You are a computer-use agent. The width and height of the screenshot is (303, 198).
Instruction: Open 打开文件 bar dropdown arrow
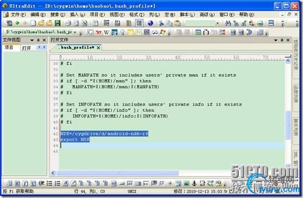click(276, 40)
